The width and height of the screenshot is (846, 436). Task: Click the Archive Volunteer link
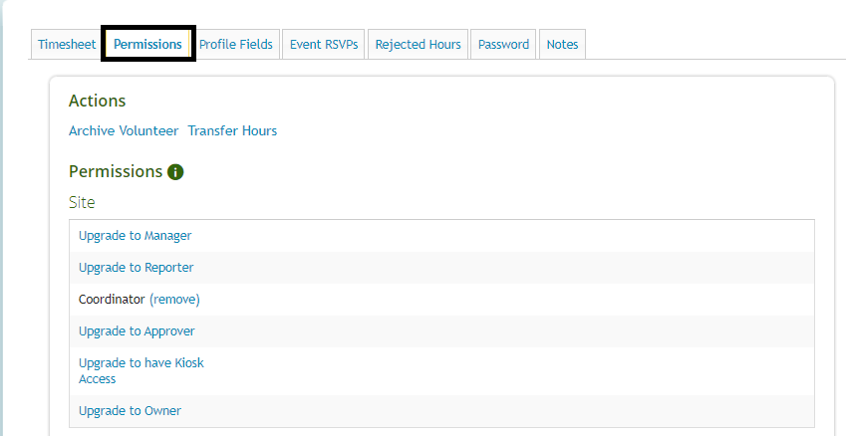point(124,131)
